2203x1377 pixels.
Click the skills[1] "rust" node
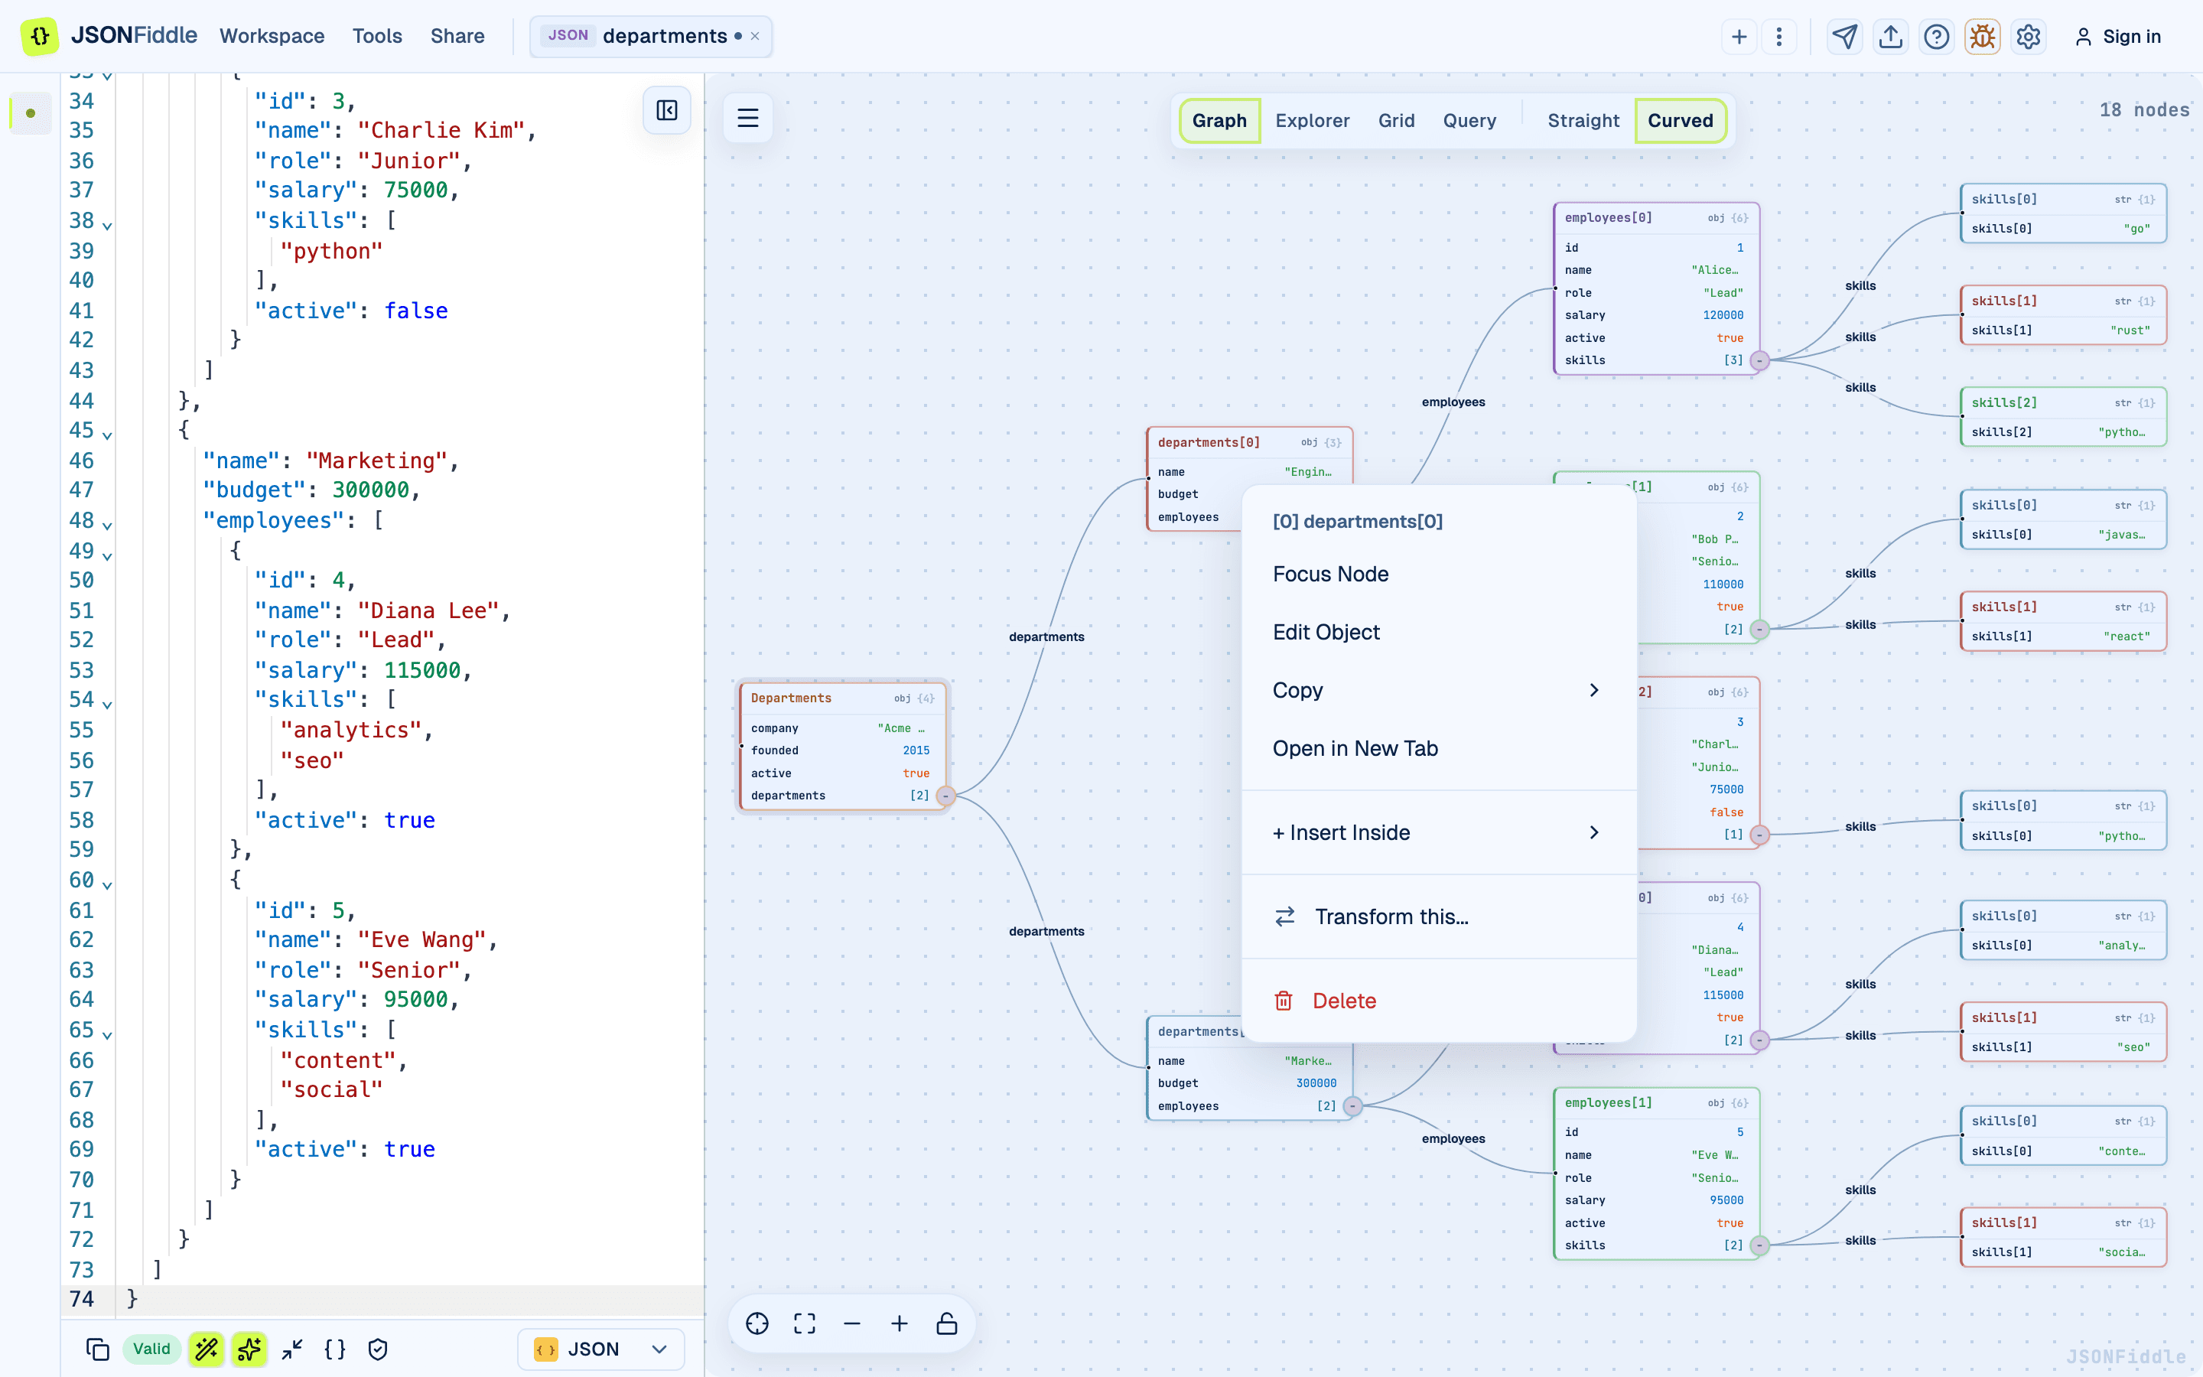pyautogui.click(x=2062, y=315)
